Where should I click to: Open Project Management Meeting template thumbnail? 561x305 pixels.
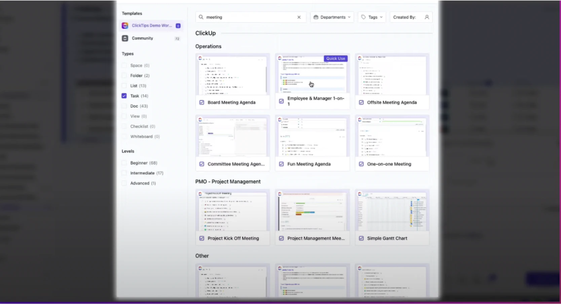tap(312, 211)
